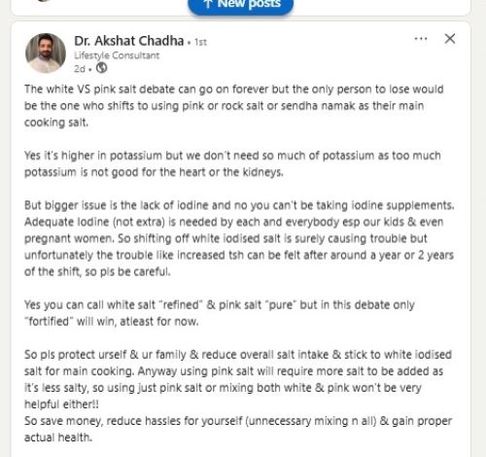The height and width of the screenshot is (457, 486).
Task: Click the New posts pill button
Action: click(240, 5)
